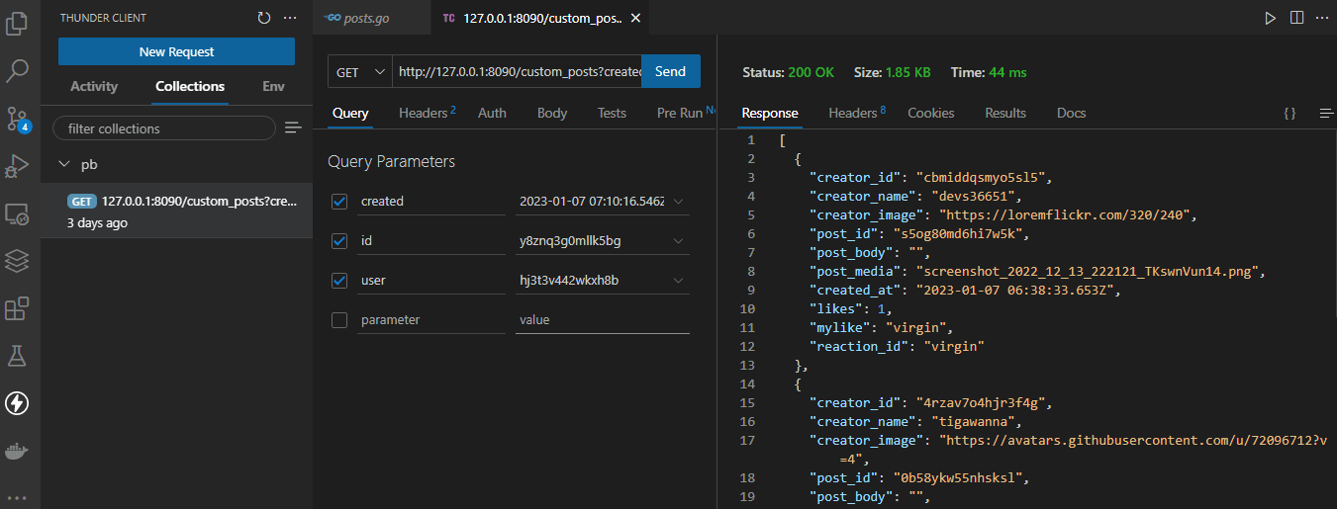Open the GET HTTP method dropdown
Image resolution: width=1337 pixels, height=509 pixels.
point(360,72)
